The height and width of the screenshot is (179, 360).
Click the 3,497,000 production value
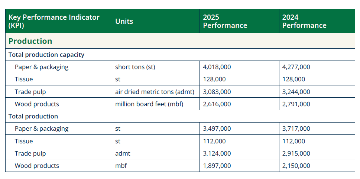(x=217, y=129)
